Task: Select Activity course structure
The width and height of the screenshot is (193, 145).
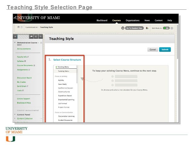Action: [x=61, y=80]
